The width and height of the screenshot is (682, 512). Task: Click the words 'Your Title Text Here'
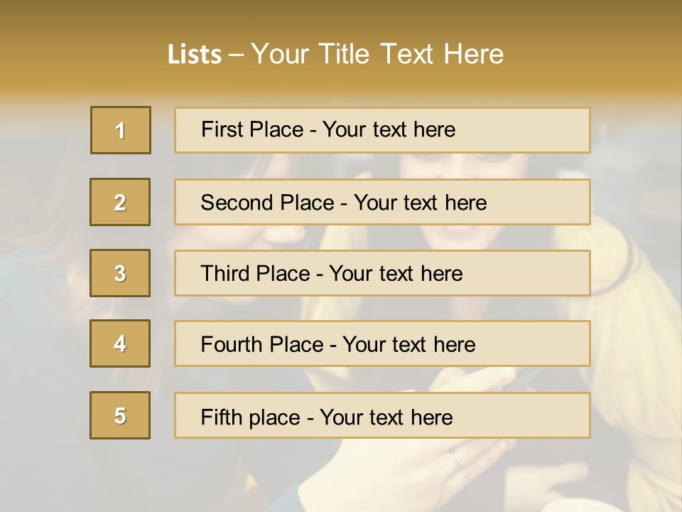(x=377, y=54)
